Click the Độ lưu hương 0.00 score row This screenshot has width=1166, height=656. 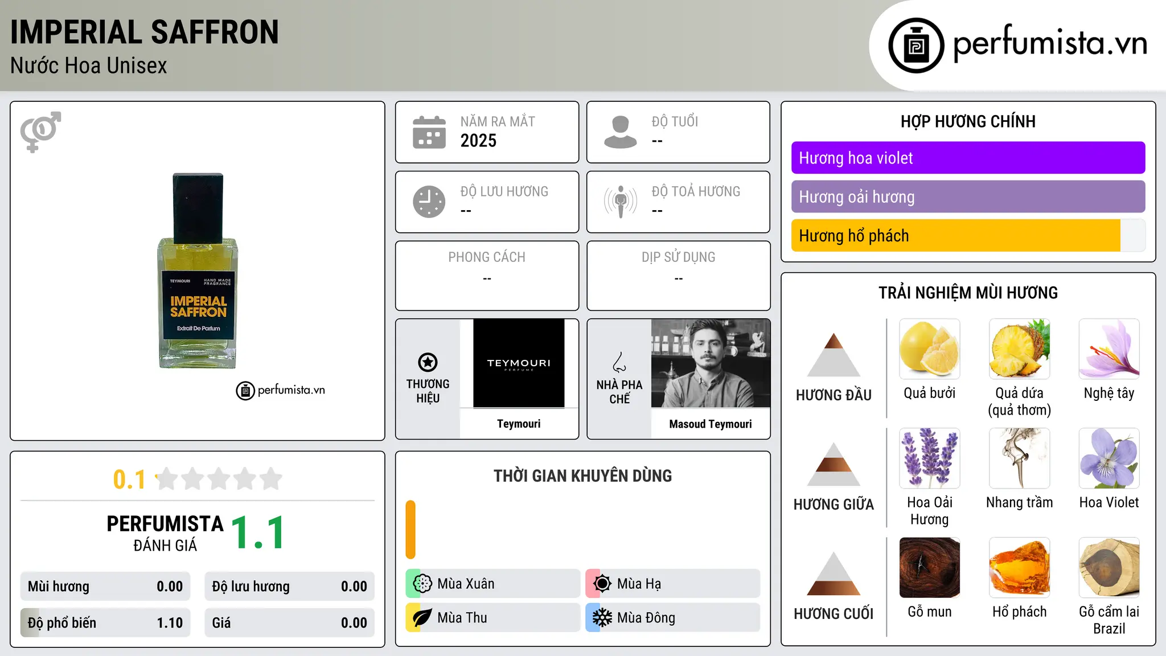coord(289,587)
